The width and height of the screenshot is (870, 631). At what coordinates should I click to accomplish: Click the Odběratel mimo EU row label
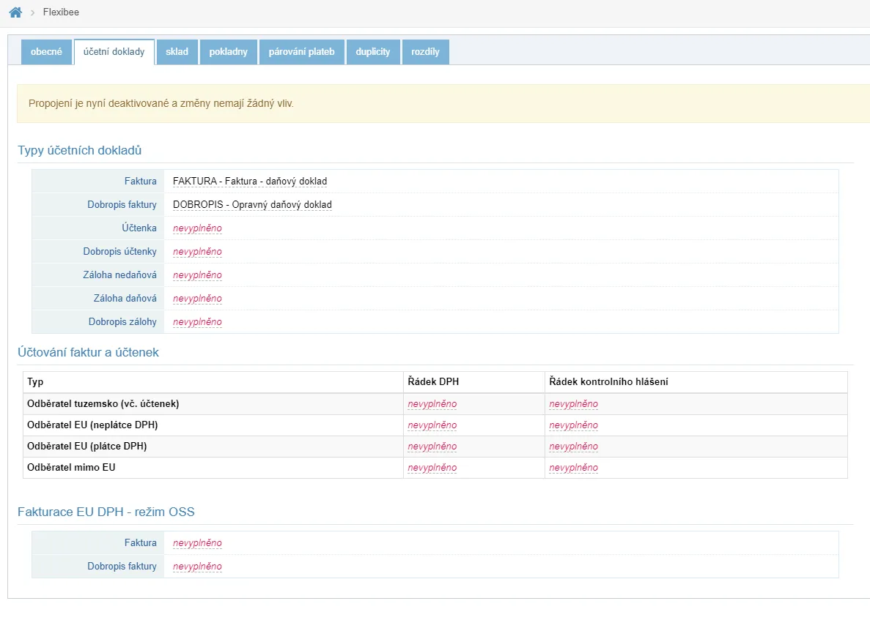coord(71,467)
